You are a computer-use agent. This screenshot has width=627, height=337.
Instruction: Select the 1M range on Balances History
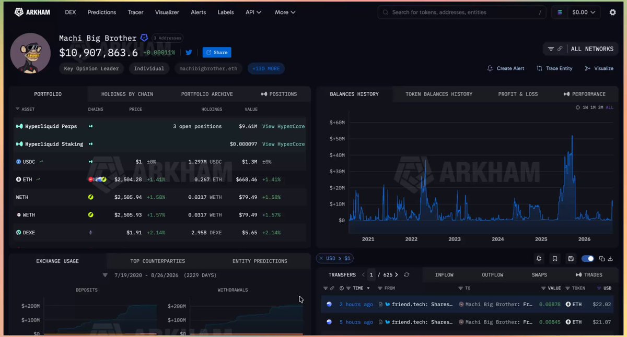(x=594, y=107)
